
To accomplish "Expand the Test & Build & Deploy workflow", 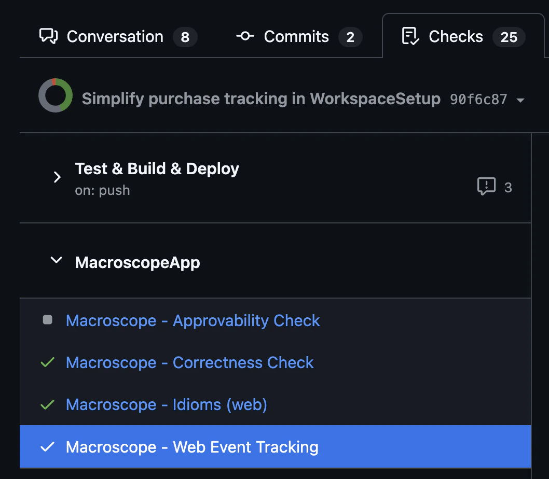I will pos(57,177).
